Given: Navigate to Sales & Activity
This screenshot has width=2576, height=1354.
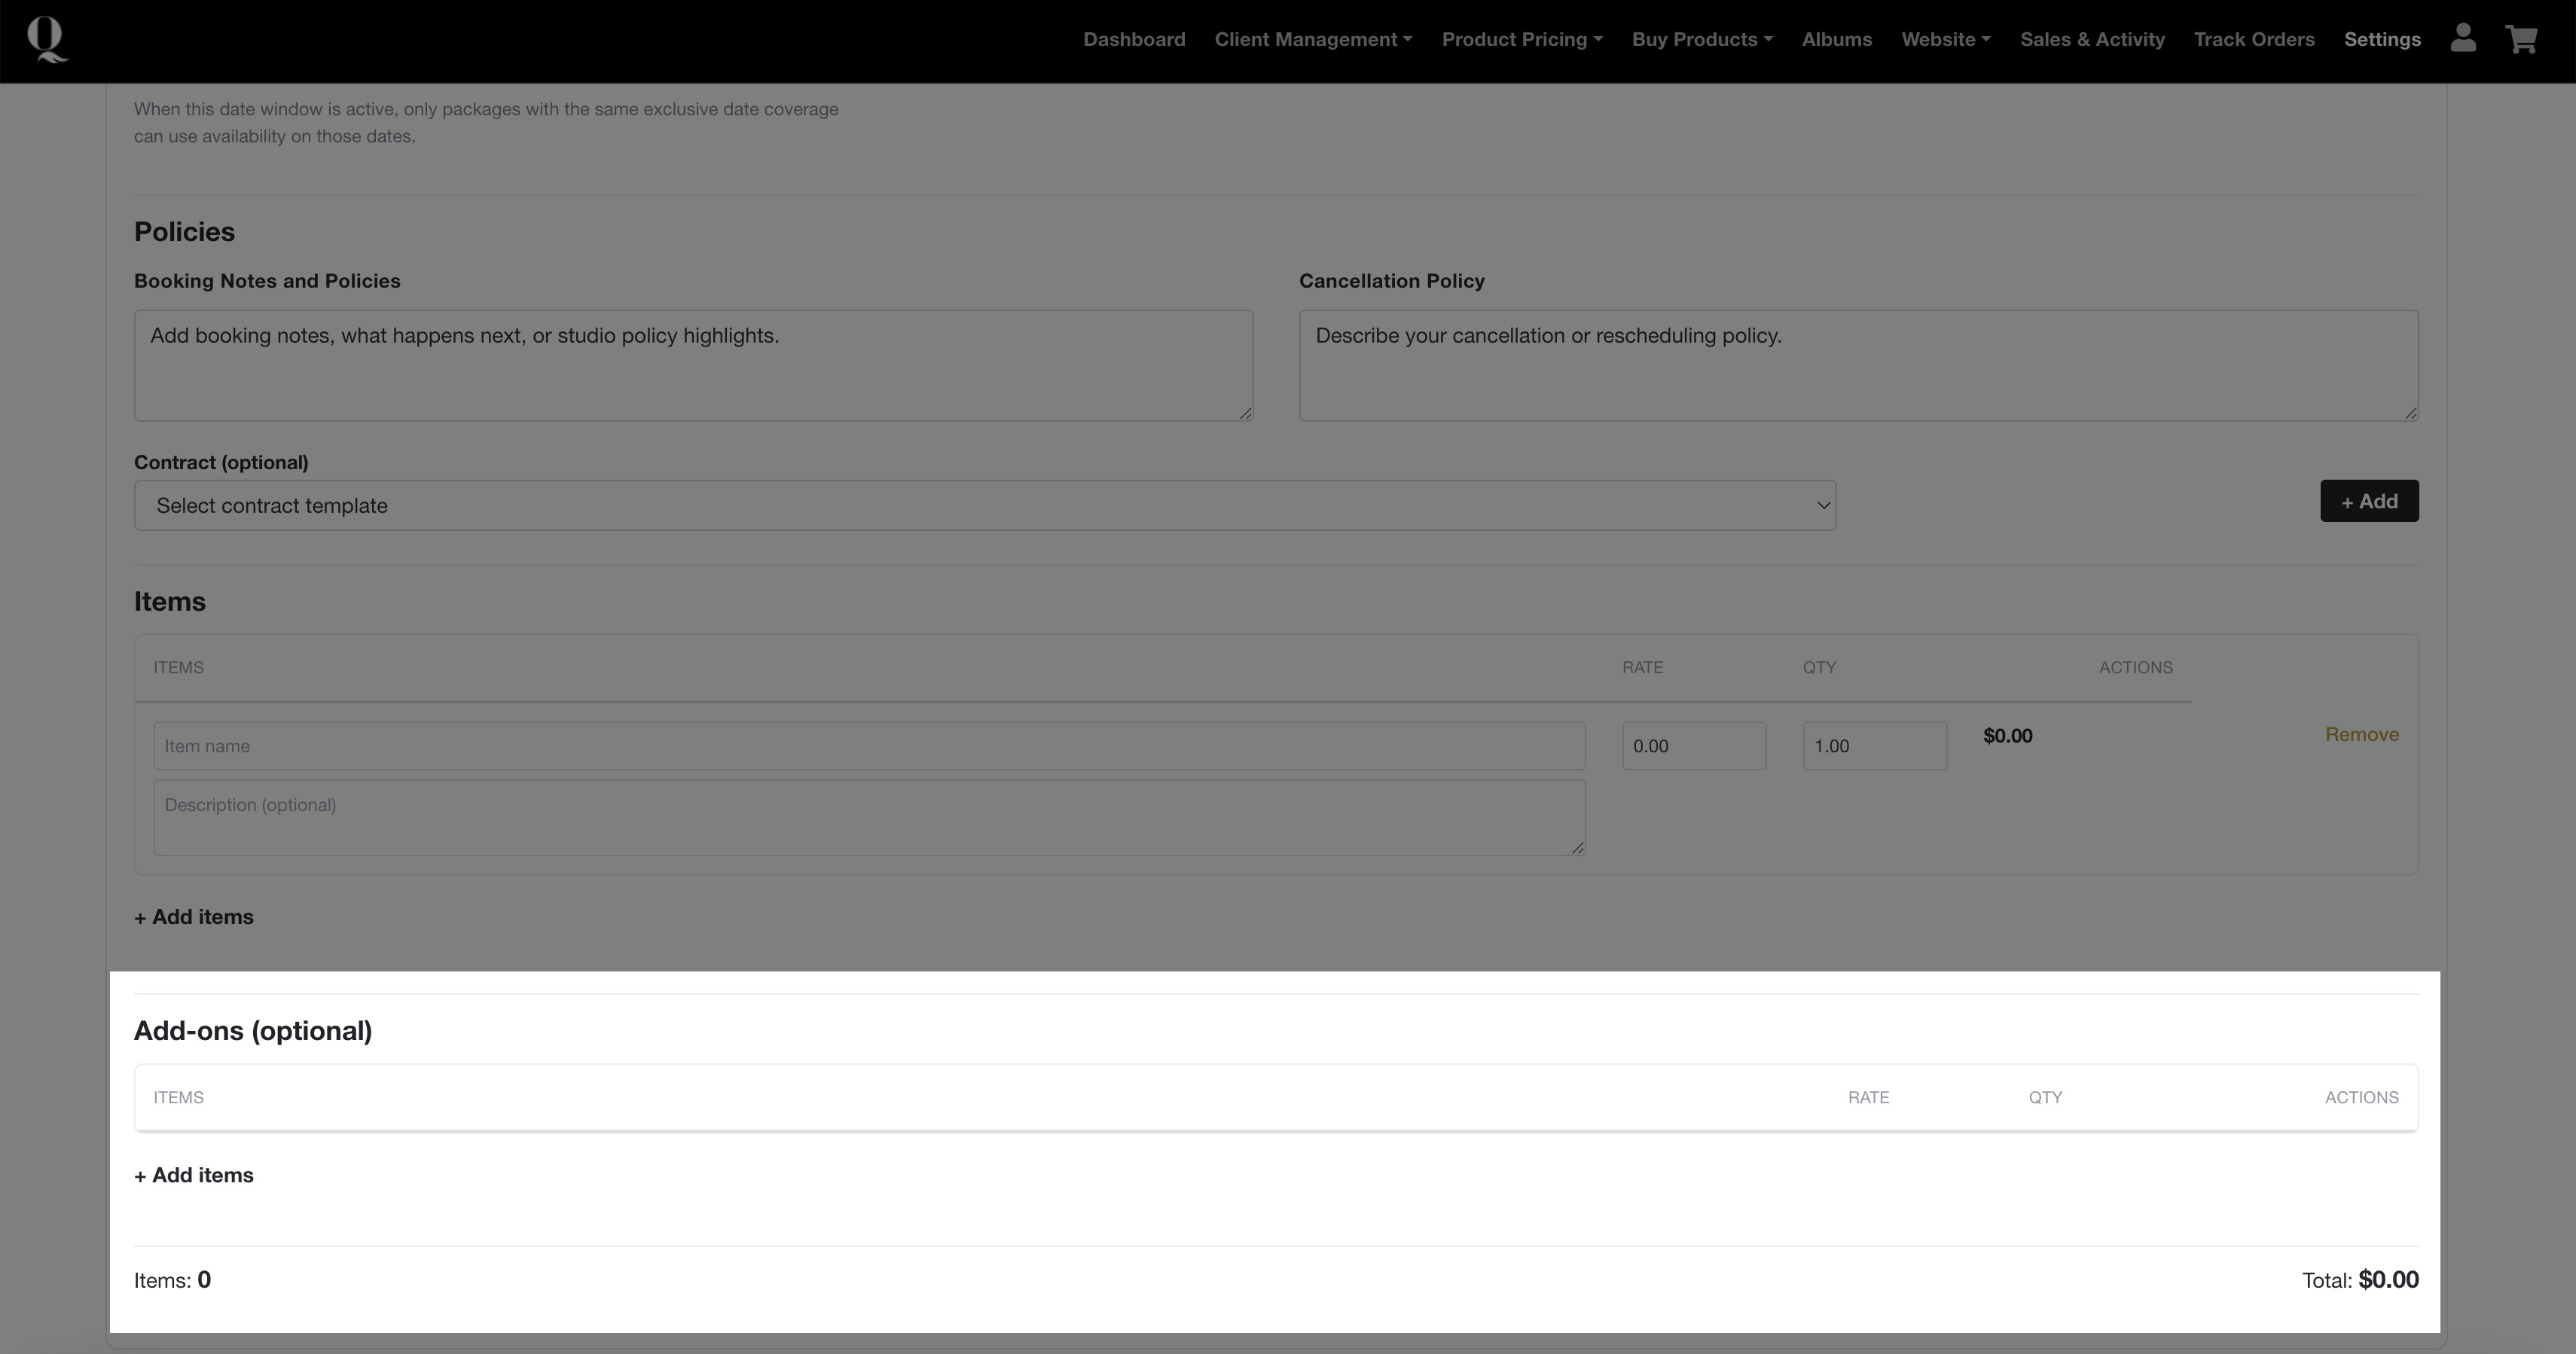Looking at the screenshot, I should [2092, 40].
